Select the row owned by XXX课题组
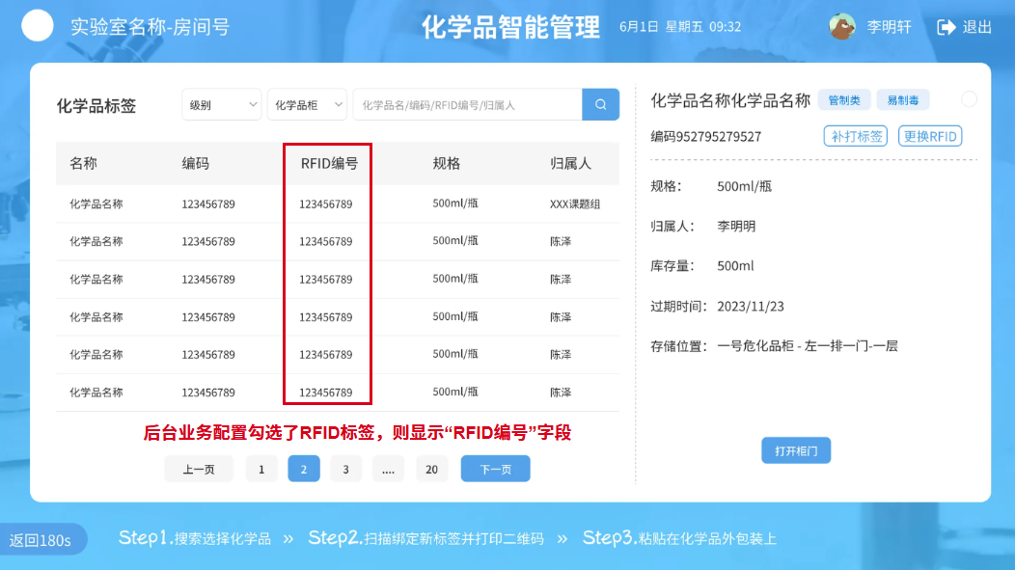 [338, 204]
